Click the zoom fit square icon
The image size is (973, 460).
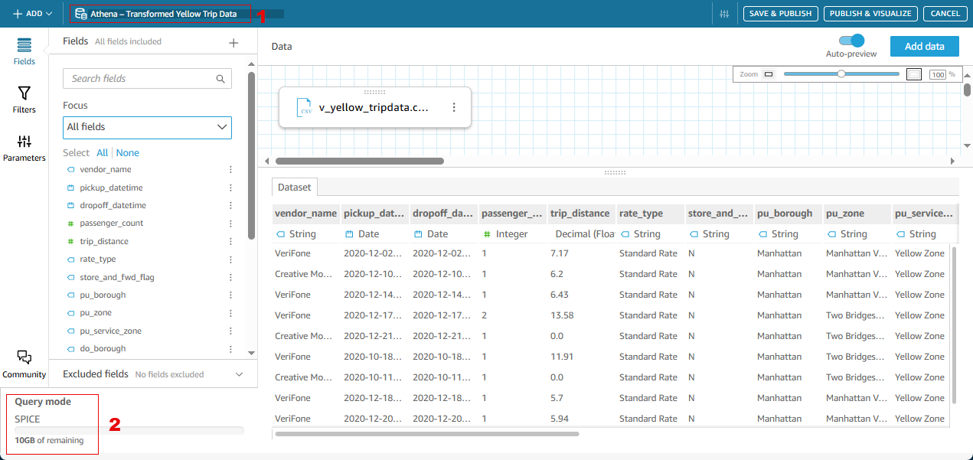pyautogui.click(x=914, y=74)
